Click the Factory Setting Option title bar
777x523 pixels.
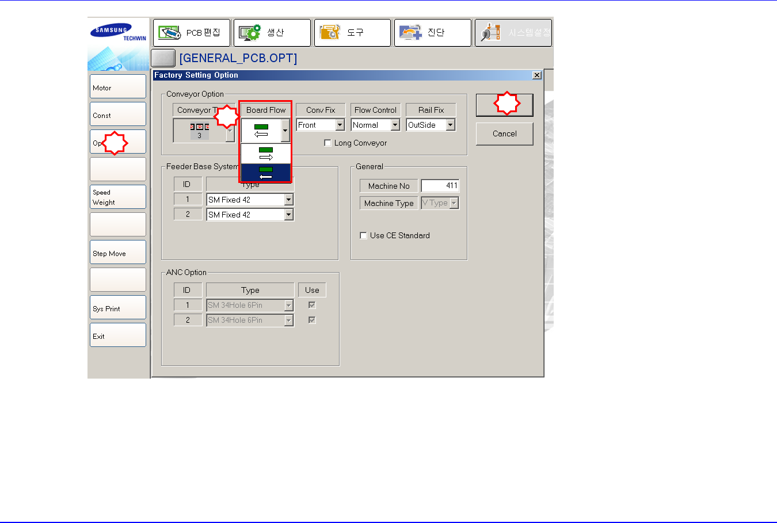348,75
